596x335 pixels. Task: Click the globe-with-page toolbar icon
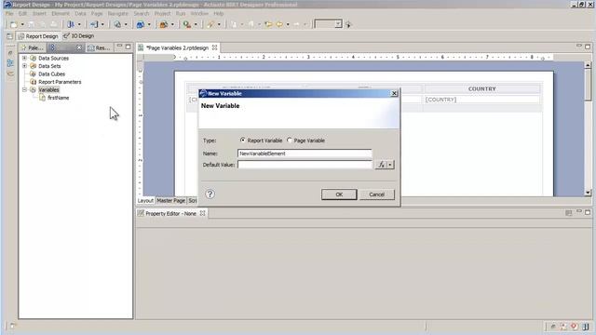click(x=117, y=24)
